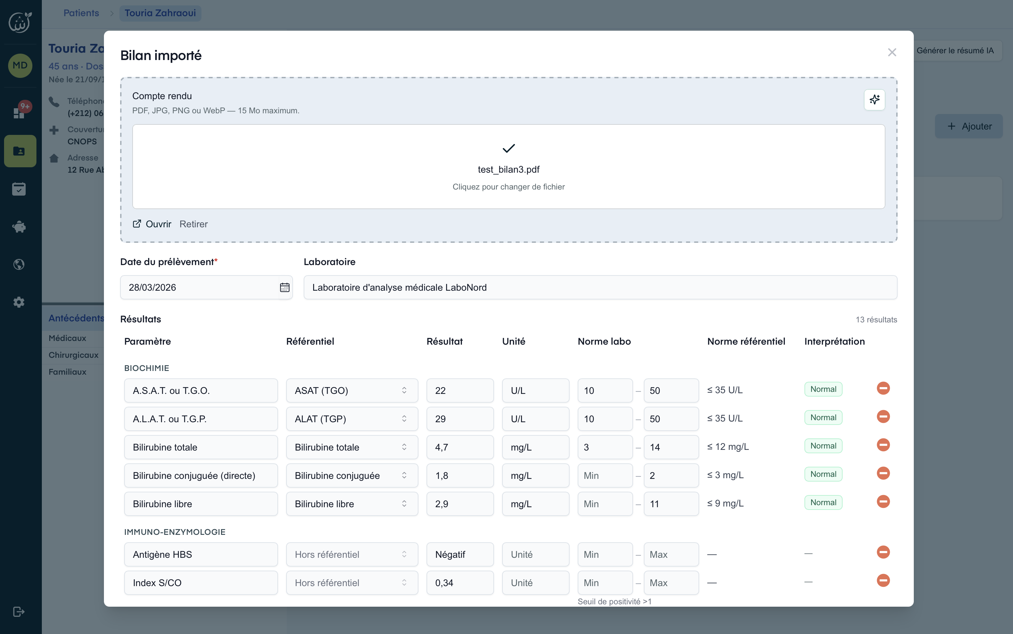Open the date picker calendar icon
Viewport: 1013px width, 634px height.
[284, 287]
